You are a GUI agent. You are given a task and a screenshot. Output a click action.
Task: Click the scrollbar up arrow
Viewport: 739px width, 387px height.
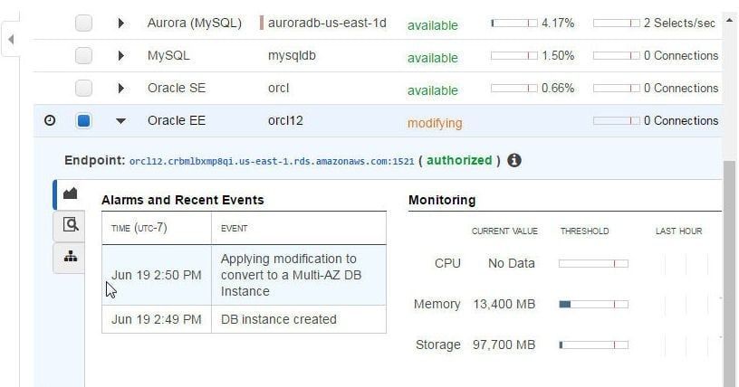pos(730,20)
